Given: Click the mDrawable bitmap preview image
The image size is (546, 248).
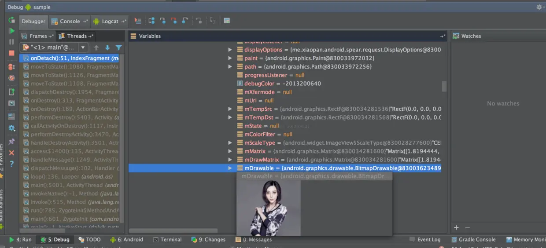Looking at the screenshot, I should tap(269, 208).
